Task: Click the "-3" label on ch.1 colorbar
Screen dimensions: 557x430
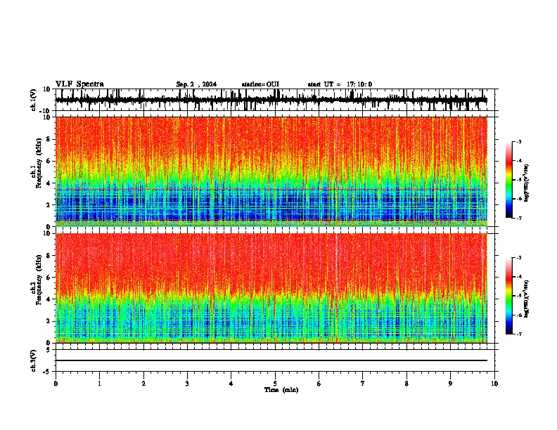Action: point(518,142)
